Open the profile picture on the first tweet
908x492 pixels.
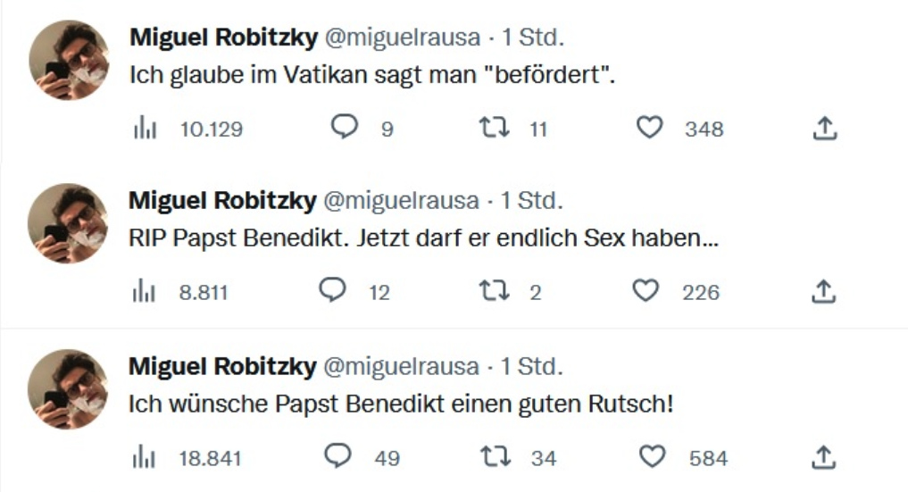click(x=68, y=61)
